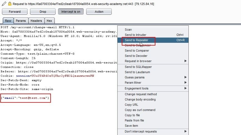Select Send to Repeater in context menu
Screen dimensions: 241x135
click(x=136, y=40)
